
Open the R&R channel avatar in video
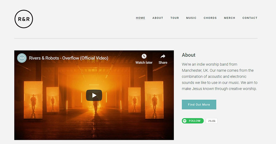coord(22,58)
